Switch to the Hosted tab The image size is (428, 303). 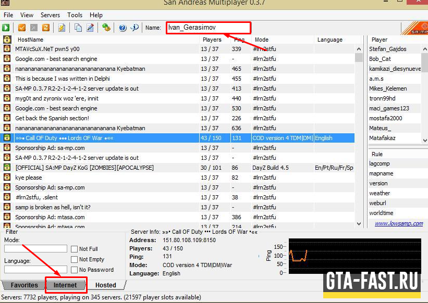tap(106, 285)
